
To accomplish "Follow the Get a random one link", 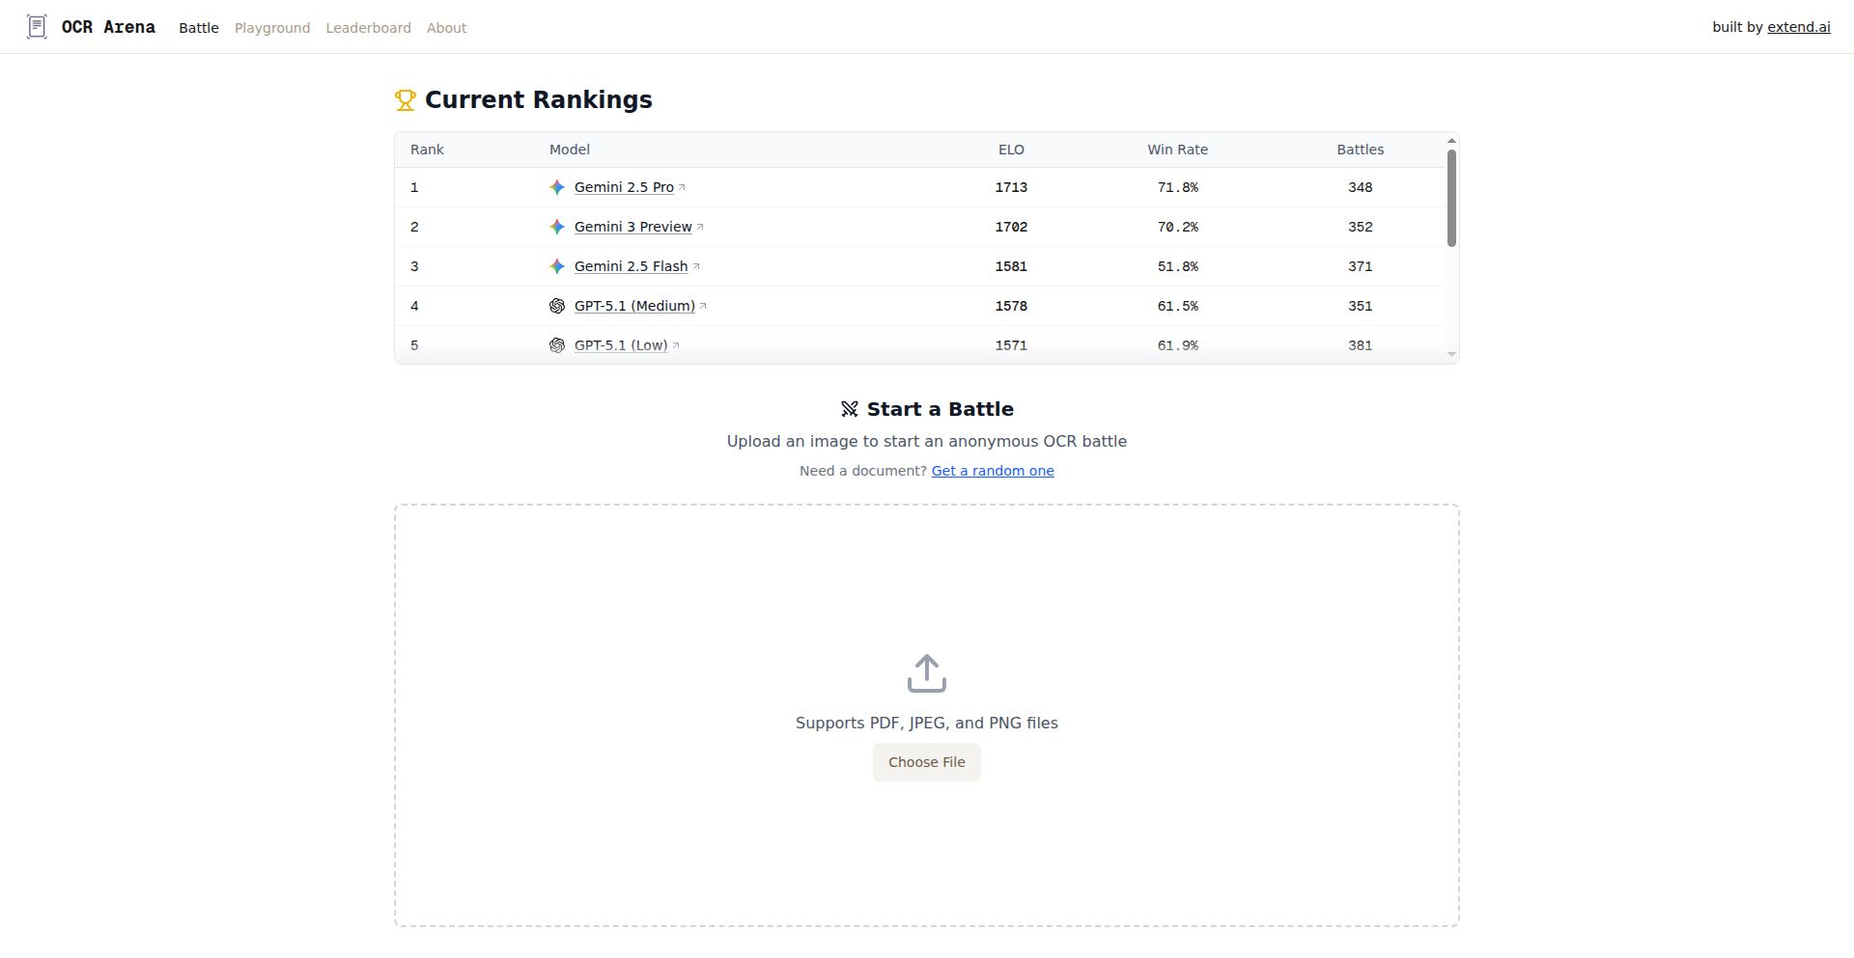I will point(993,471).
